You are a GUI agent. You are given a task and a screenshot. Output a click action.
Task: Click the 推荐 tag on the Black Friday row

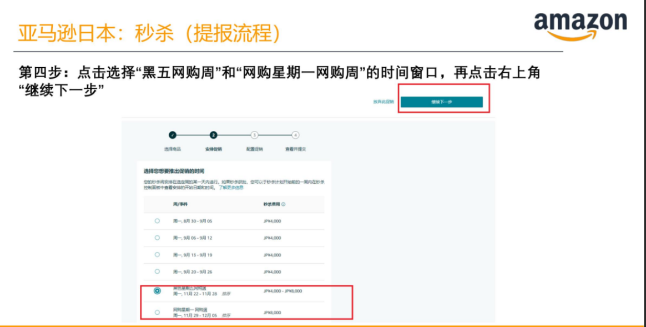coord(227,293)
